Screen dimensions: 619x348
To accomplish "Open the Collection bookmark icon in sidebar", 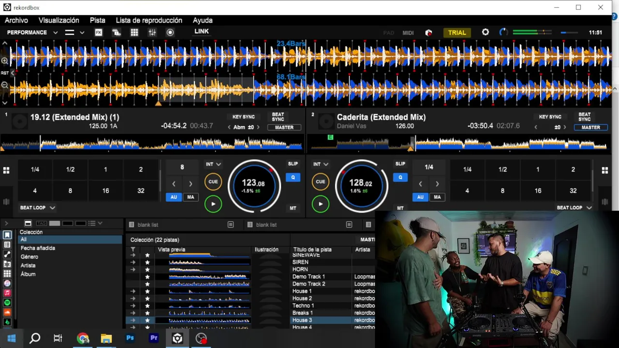I will pos(7,235).
